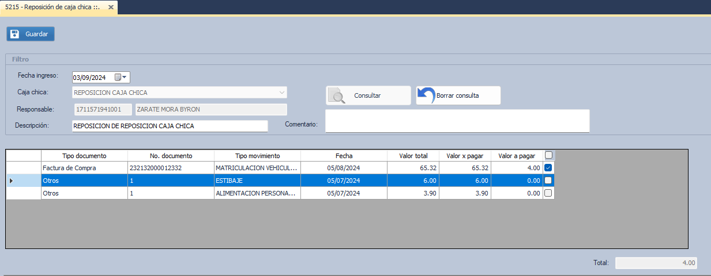711x276 pixels.
Task: Select the Valor a pagar cell showing 4.00
Action: click(517, 168)
